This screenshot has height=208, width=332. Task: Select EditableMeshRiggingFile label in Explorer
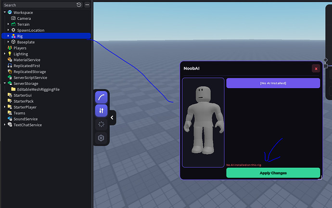pyautogui.click(x=38, y=89)
